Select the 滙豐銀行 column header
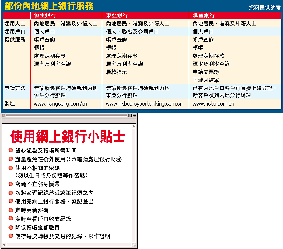The width and height of the screenshot is (283, 249). 203,15
